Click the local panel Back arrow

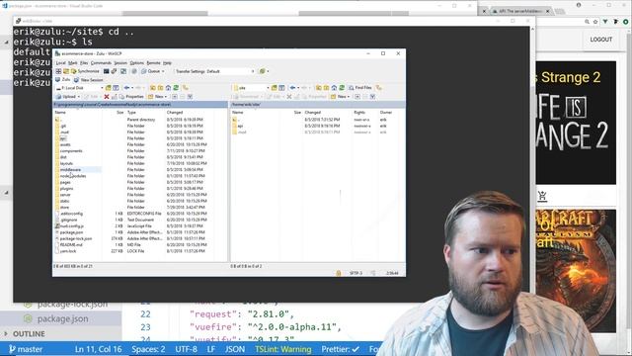tap(126, 88)
